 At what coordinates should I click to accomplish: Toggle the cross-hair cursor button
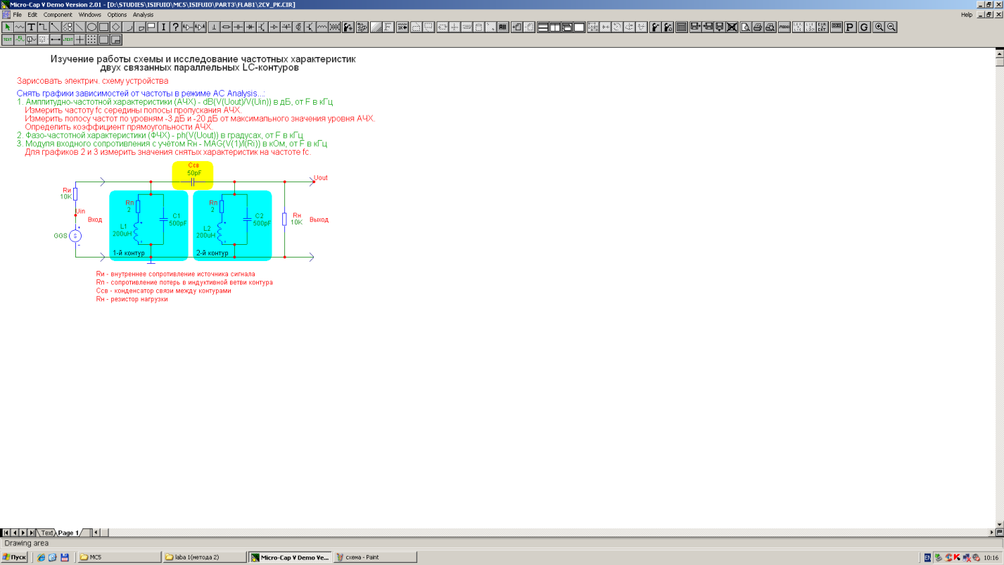pos(80,39)
